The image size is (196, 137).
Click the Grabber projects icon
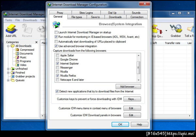click(x=12, y=76)
